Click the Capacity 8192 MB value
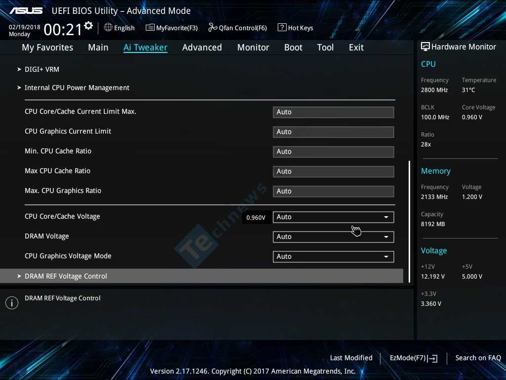 [433, 224]
